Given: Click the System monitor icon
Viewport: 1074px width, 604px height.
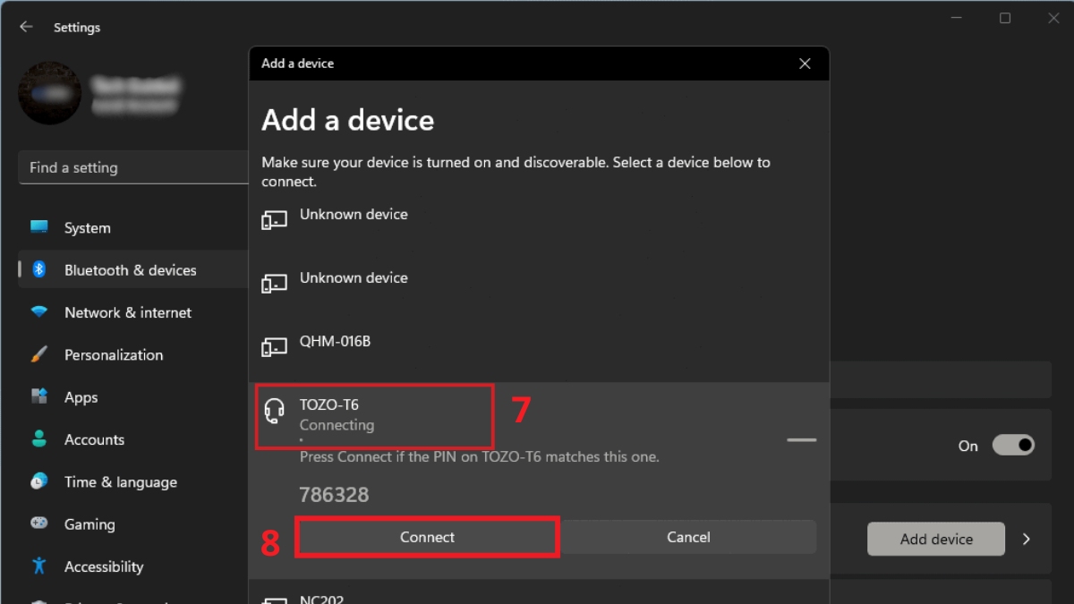Looking at the screenshot, I should tap(39, 227).
